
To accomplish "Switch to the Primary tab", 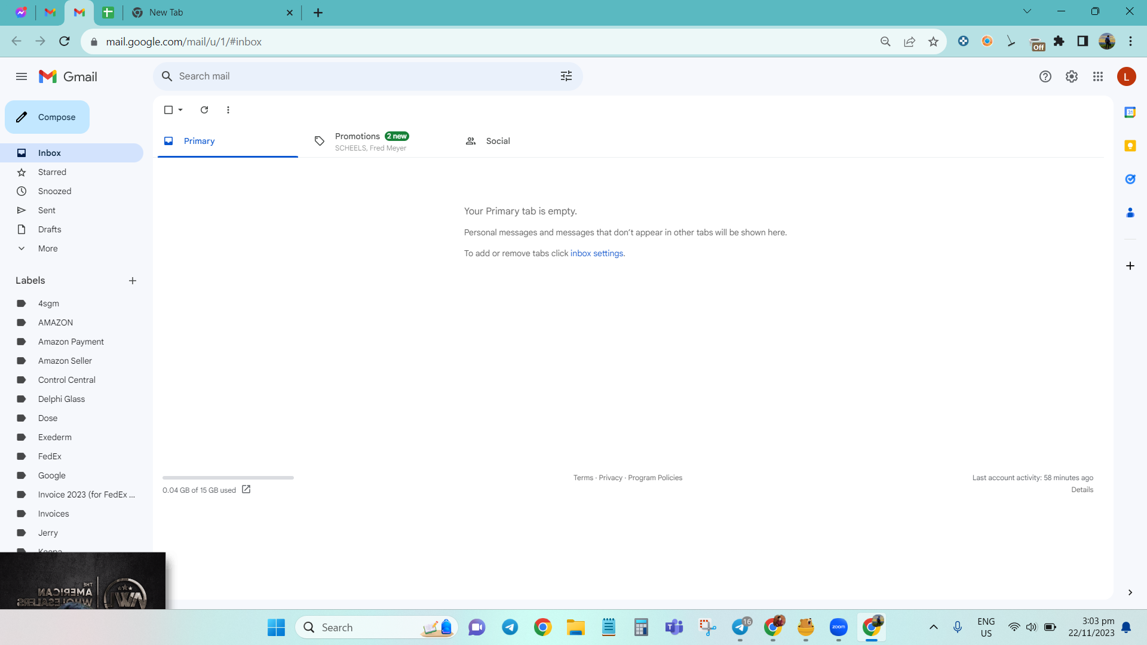I will click(x=228, y=141).
